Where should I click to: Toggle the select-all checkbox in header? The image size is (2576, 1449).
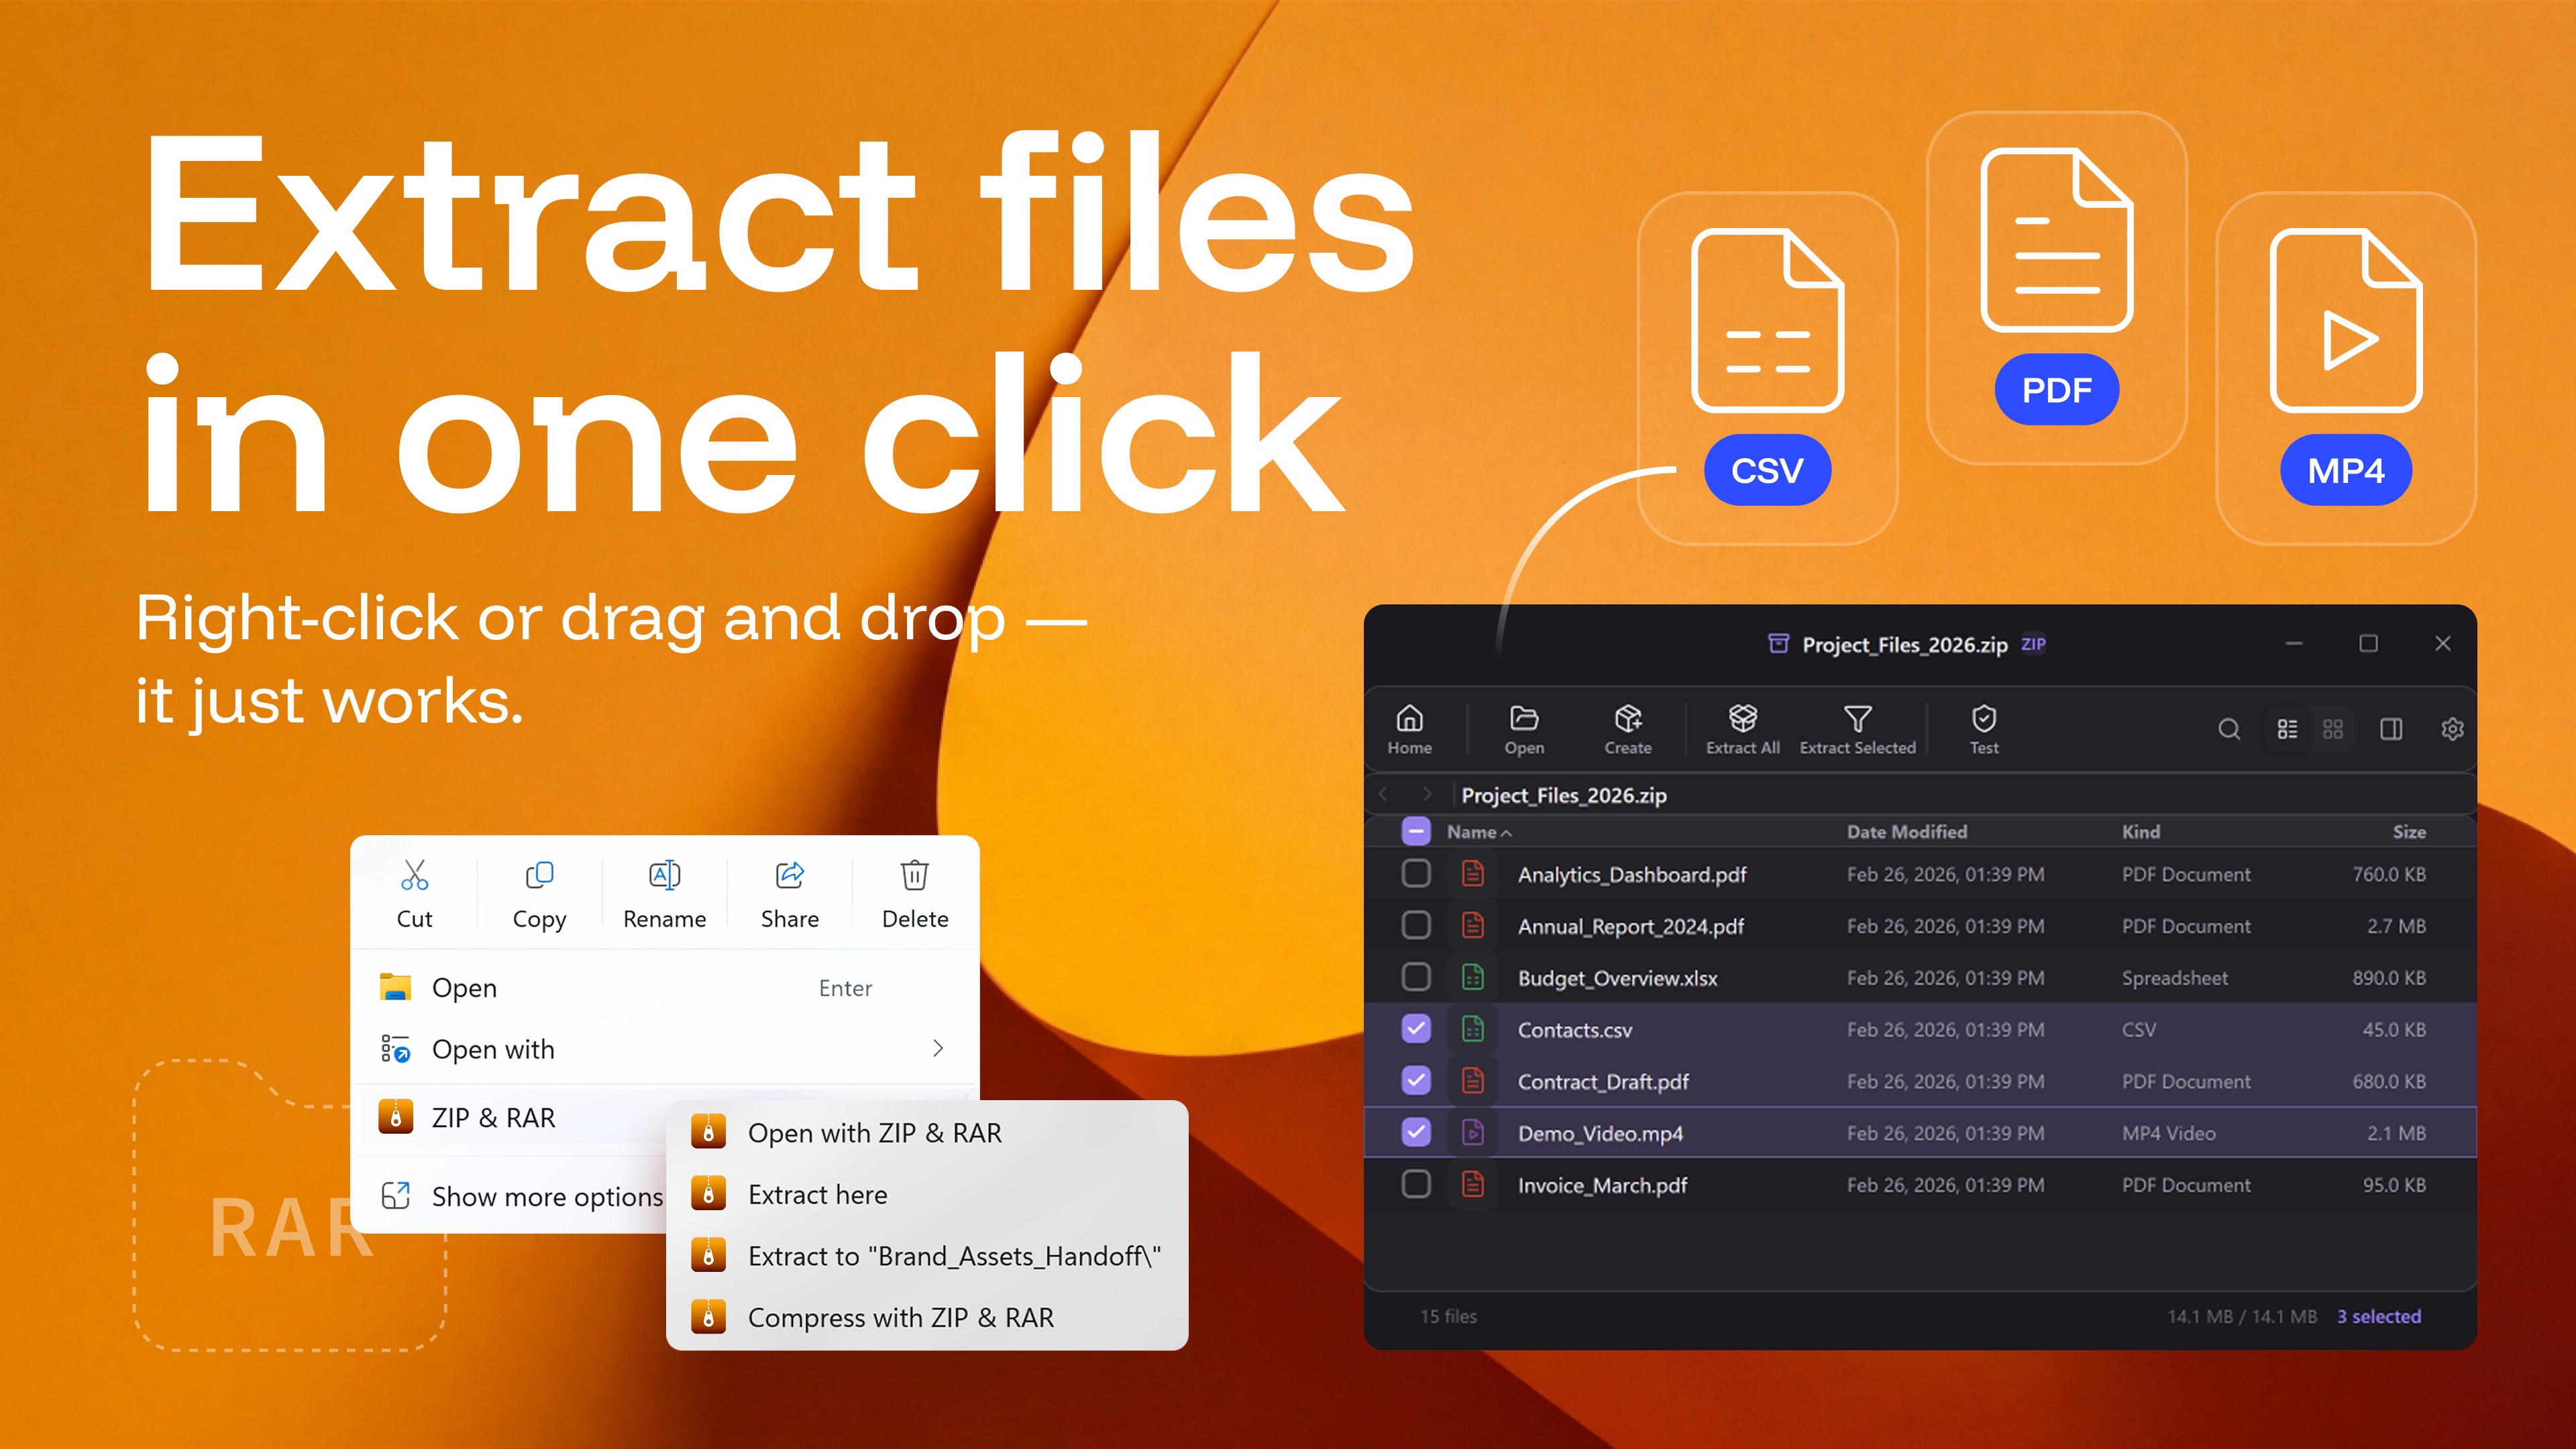click(x=1416, y=831)
